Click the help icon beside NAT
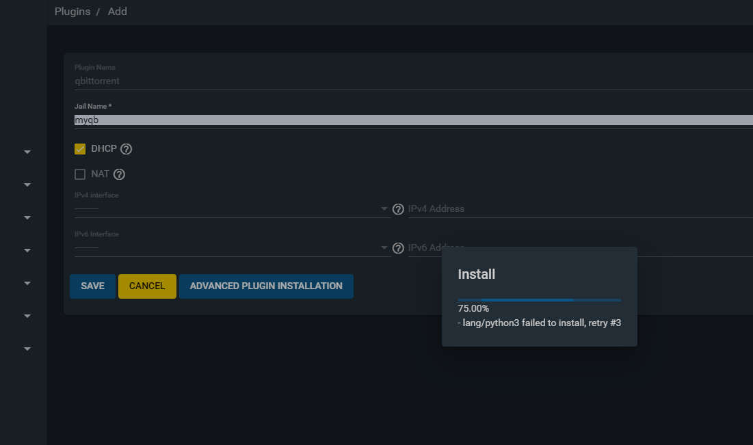This screenshot has width=753, height=445. click(x=119, y=174)
